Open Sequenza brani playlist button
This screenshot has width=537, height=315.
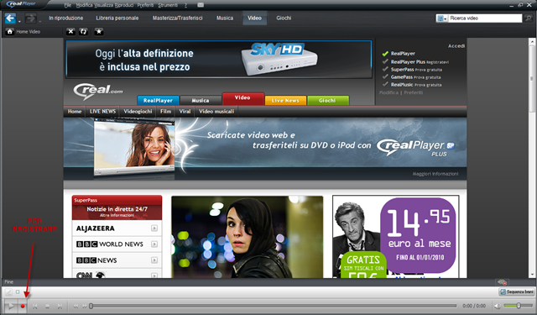click(517, 291)
